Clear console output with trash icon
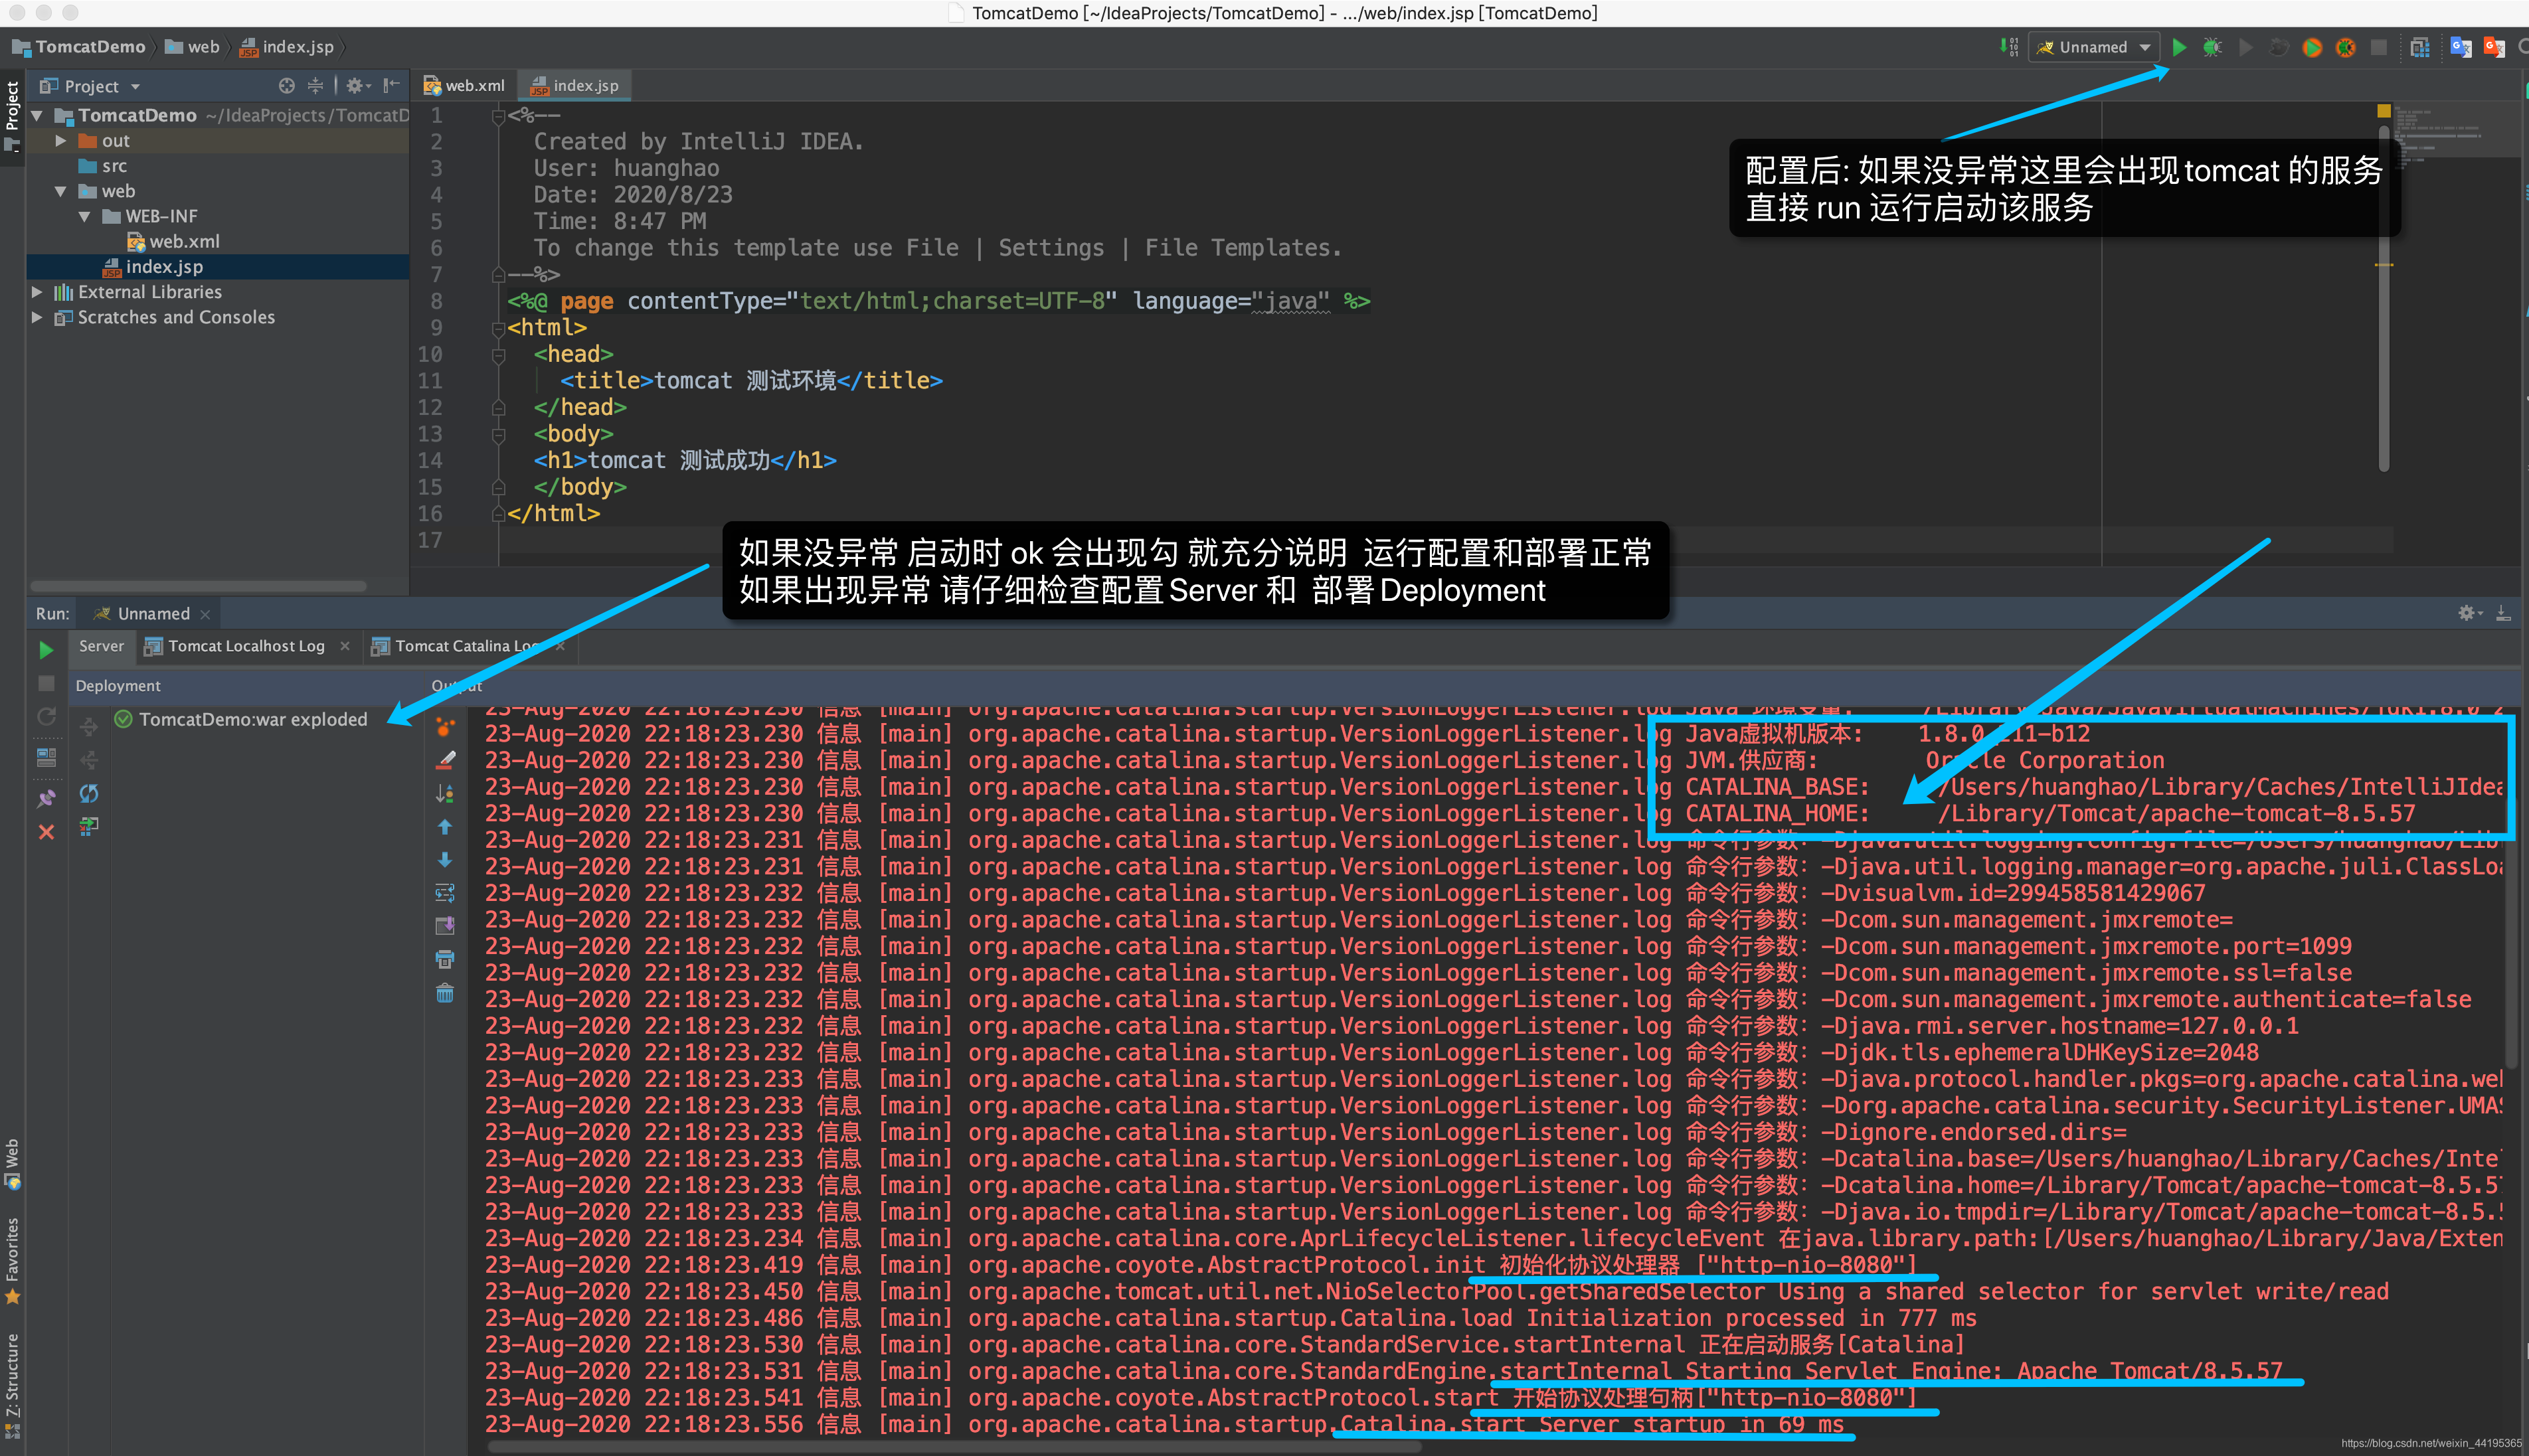Image resolution: width=2529 pixels, height=1456 pixels. pos(445,993)
